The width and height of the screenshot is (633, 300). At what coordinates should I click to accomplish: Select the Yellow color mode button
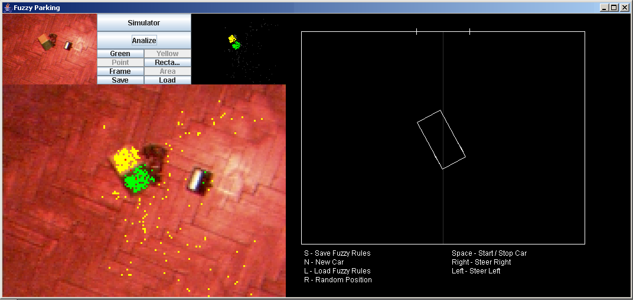click(167, 53)
